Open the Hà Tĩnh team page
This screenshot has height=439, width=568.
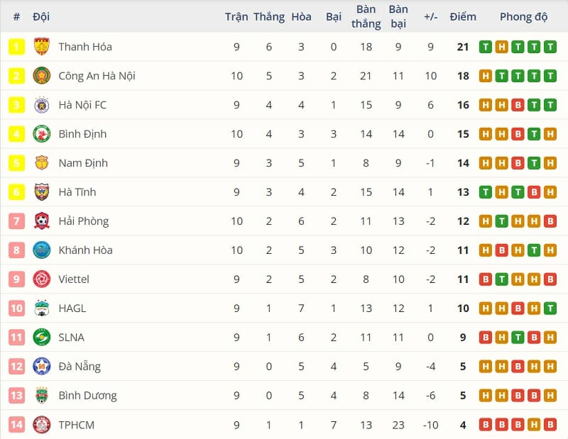[77, 192]
